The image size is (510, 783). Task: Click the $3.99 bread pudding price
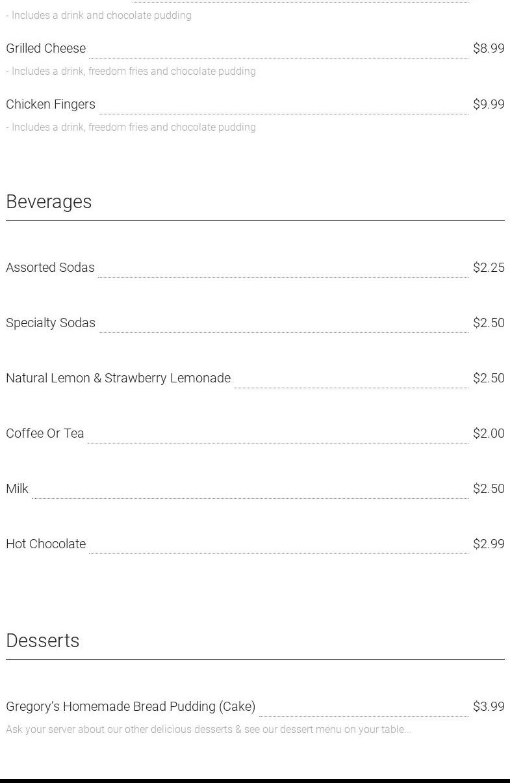click(x=489, y=706)
